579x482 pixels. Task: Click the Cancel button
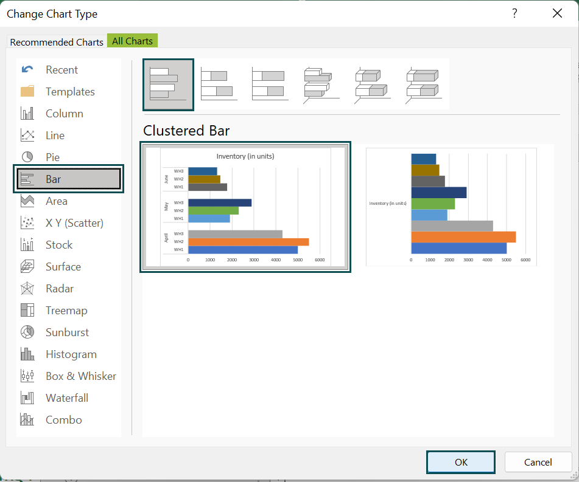[x=538, y=462]
